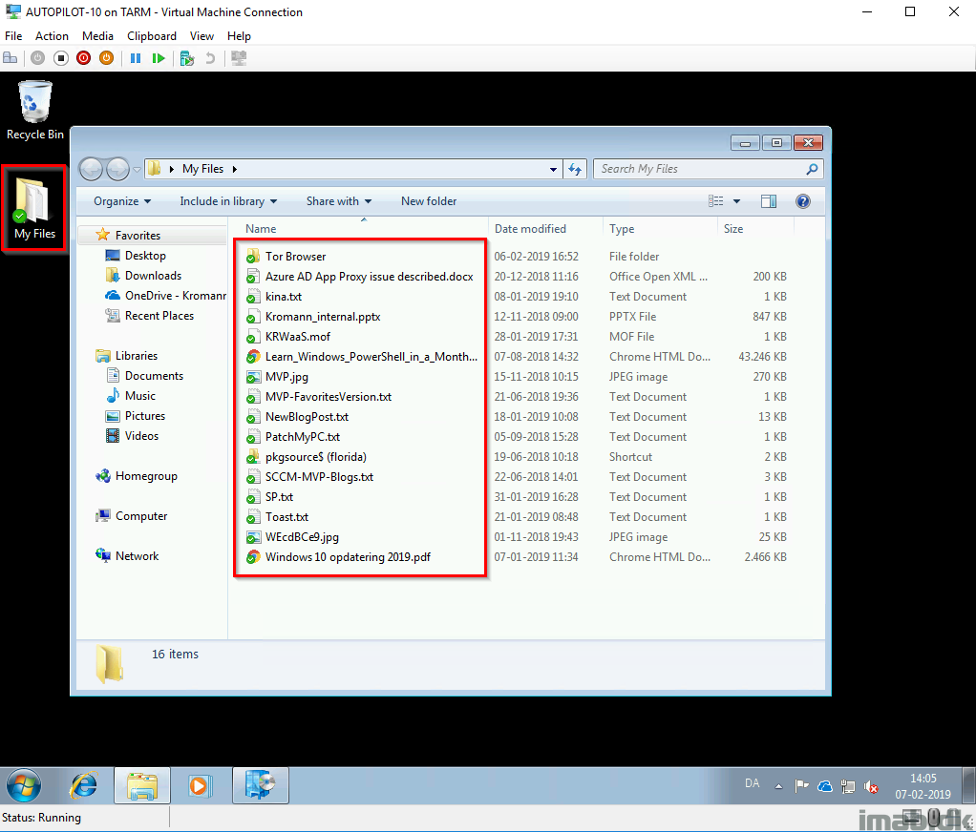Click the Explorer help question mark icon
This screenshot has height=832, width=976.
(x=803, y=201)
